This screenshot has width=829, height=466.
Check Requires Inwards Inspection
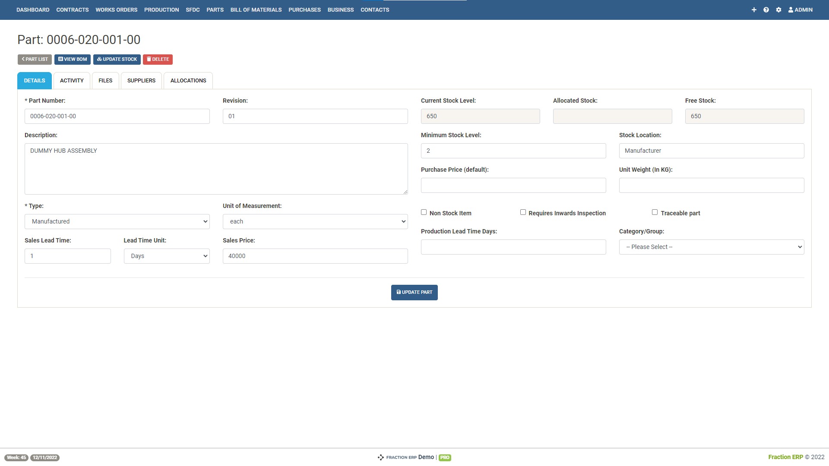pyautogui.click(x=523, y=212)
